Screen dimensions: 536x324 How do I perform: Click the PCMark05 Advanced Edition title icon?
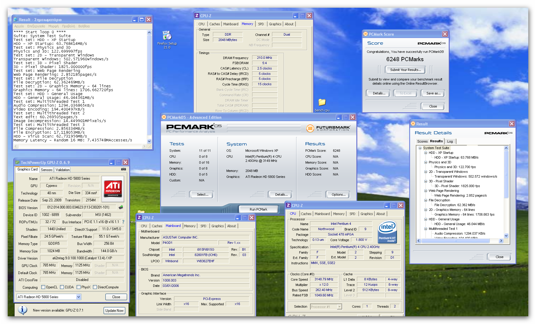pos(164,117)
